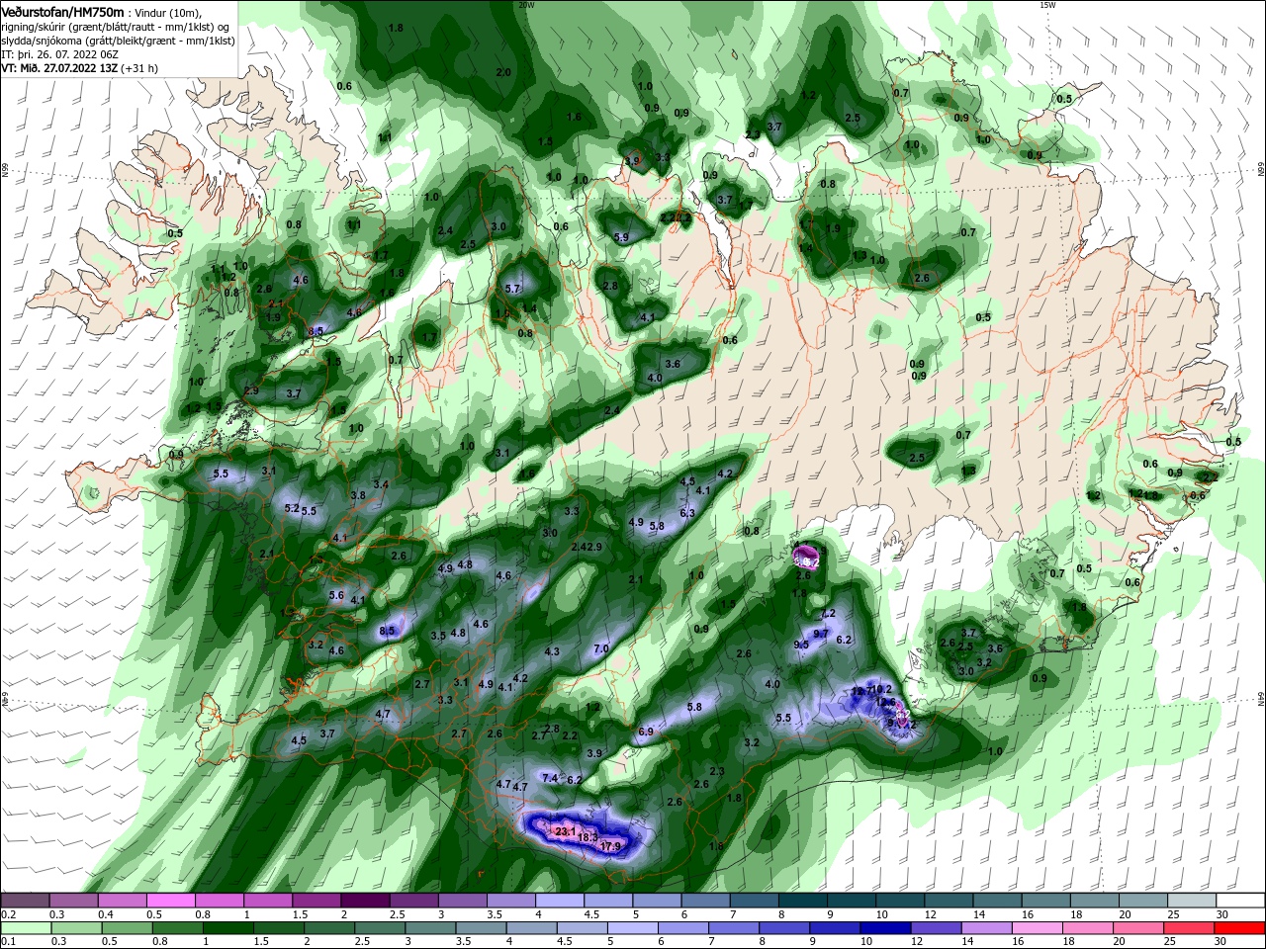The width and height of the screenshot is (1266, 949).
Task: Click the 5.7 precipitation value
Action: (512, 289)
